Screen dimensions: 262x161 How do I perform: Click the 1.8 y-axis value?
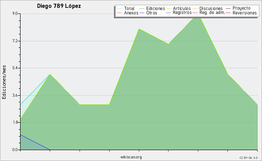(x=15, y=122)
